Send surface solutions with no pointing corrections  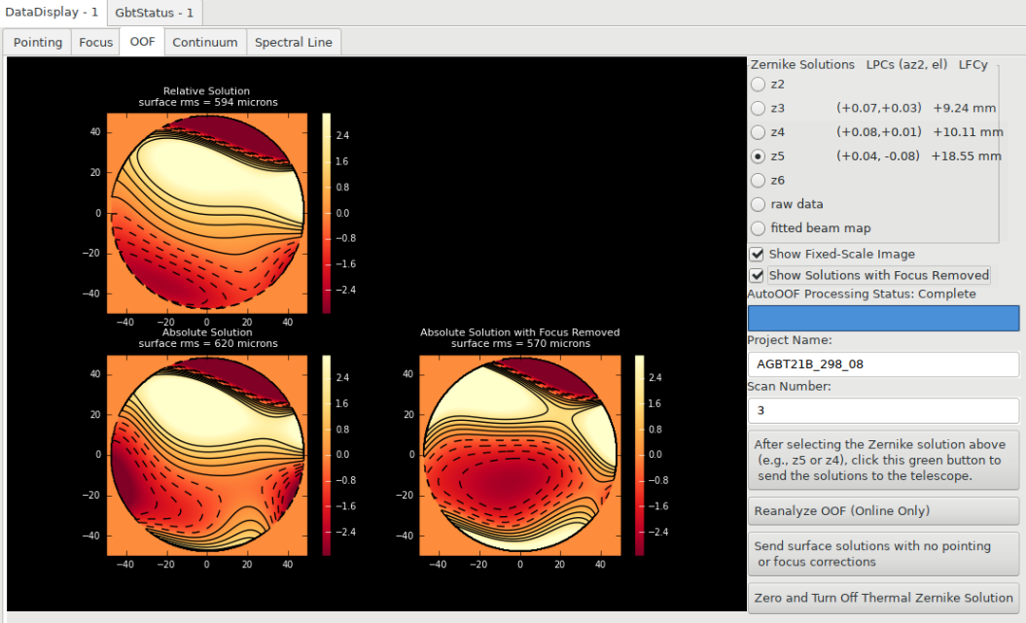(883, 554)
